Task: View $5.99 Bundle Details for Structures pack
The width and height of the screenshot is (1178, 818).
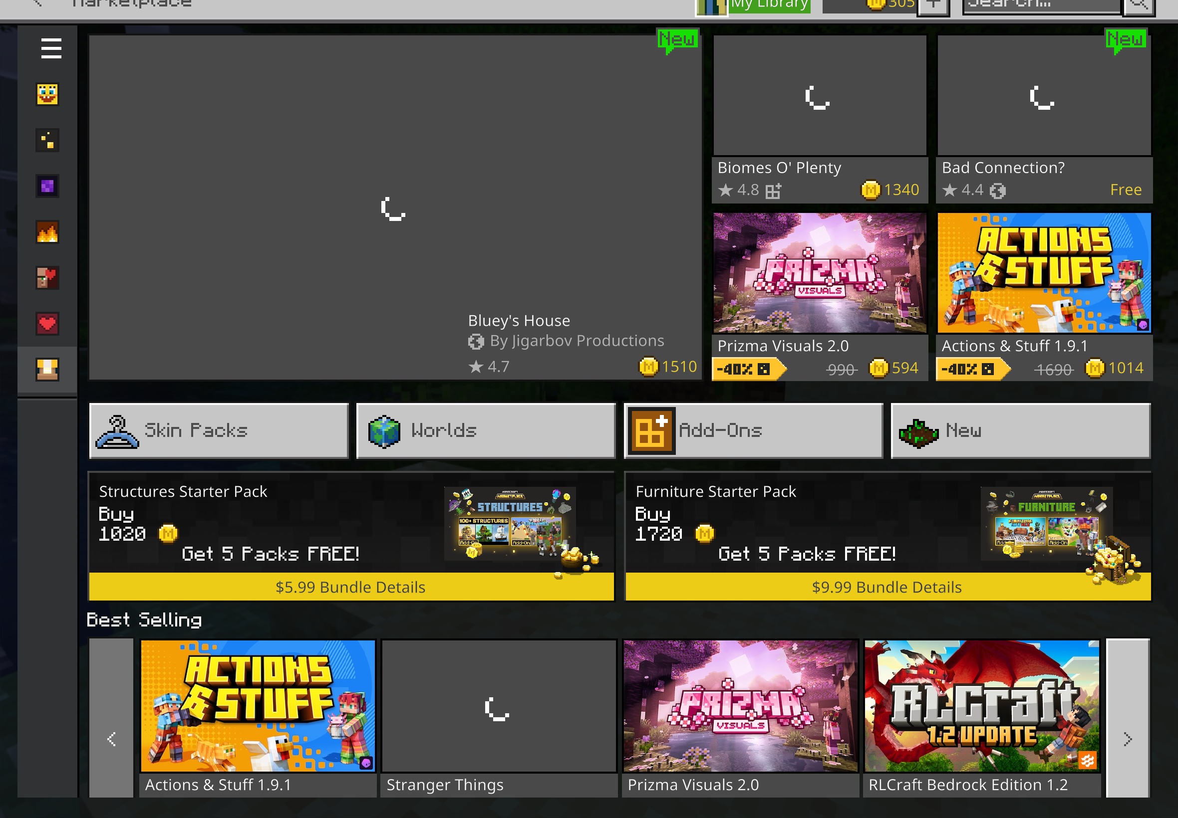Action: pos(351,587)
